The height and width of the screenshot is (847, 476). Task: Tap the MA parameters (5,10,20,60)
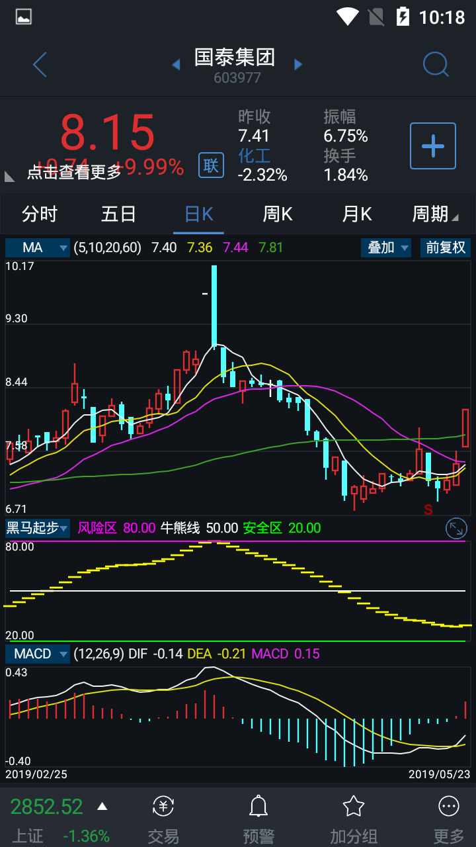[x=107, y=247]
